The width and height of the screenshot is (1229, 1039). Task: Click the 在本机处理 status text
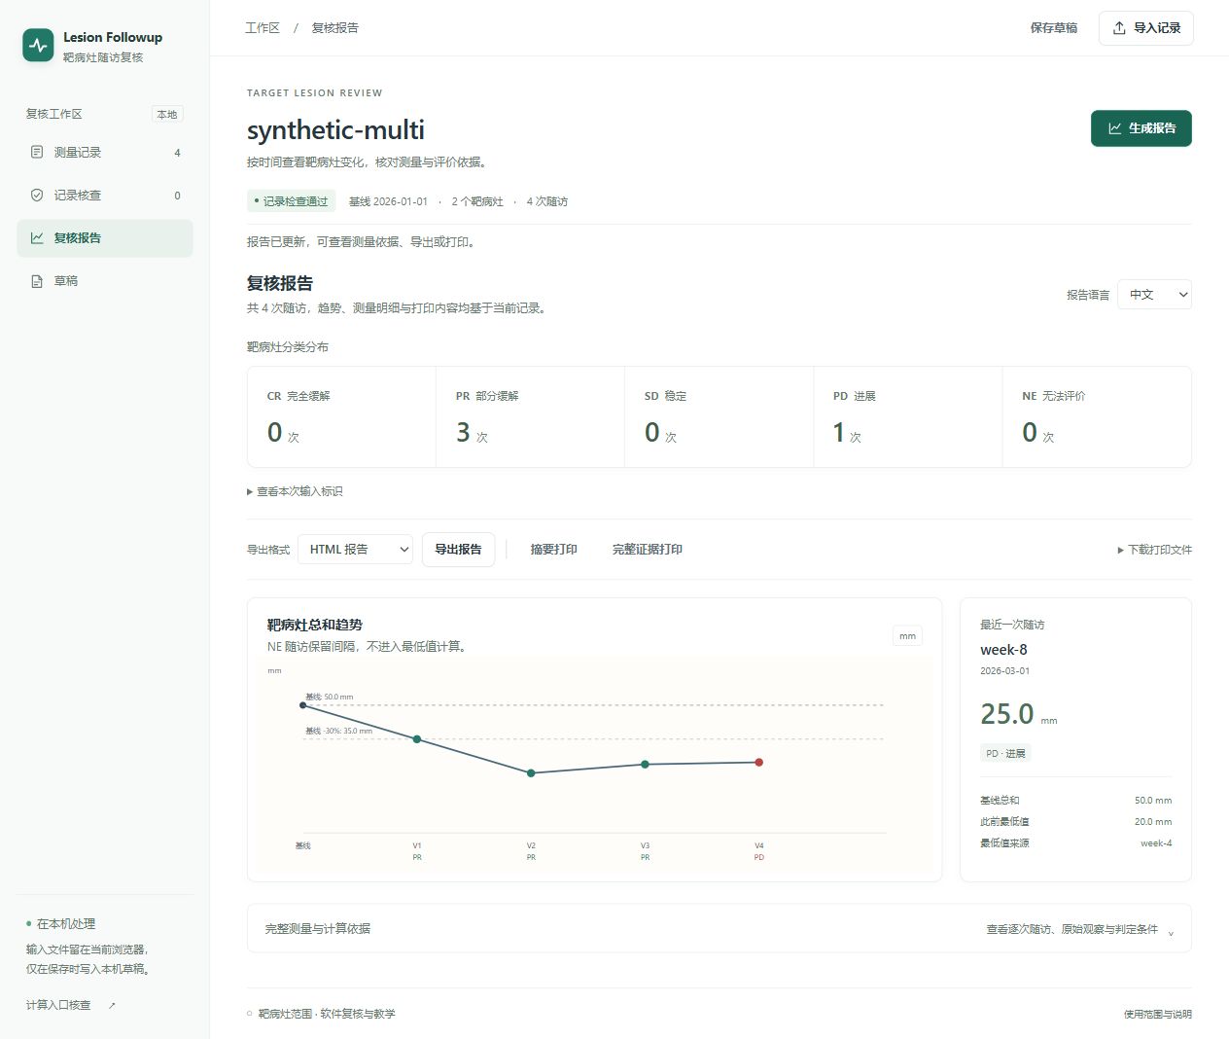(66, 924)
